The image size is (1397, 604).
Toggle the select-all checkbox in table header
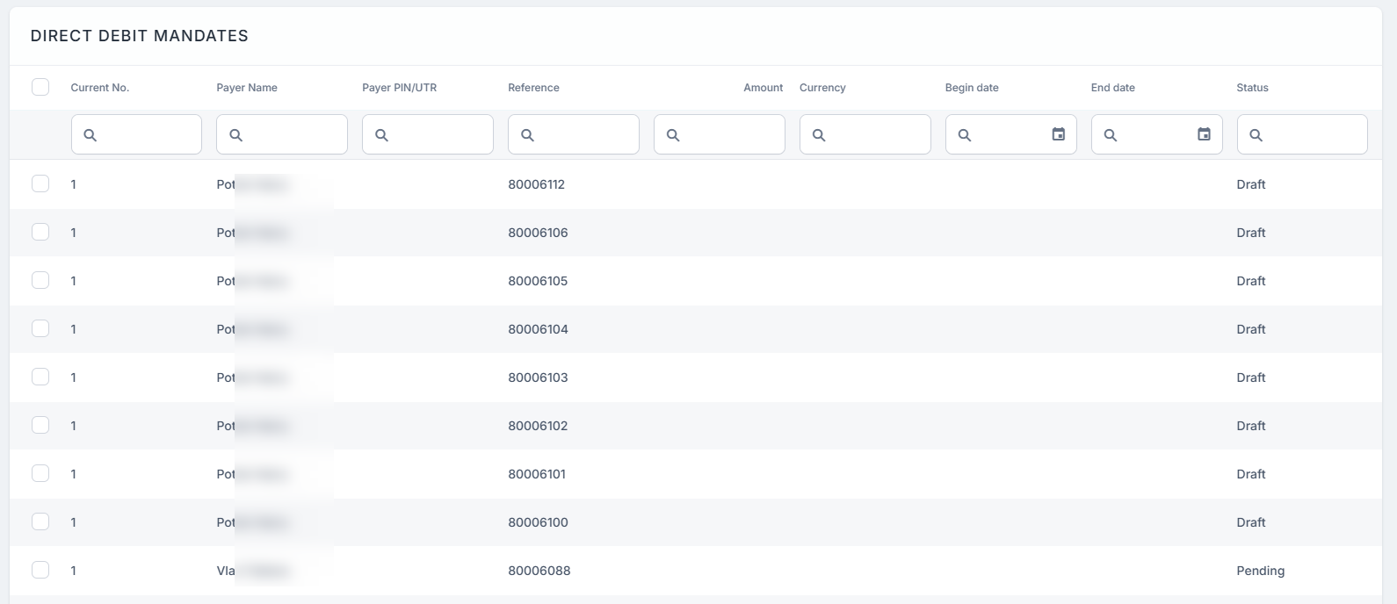[40, 87]
